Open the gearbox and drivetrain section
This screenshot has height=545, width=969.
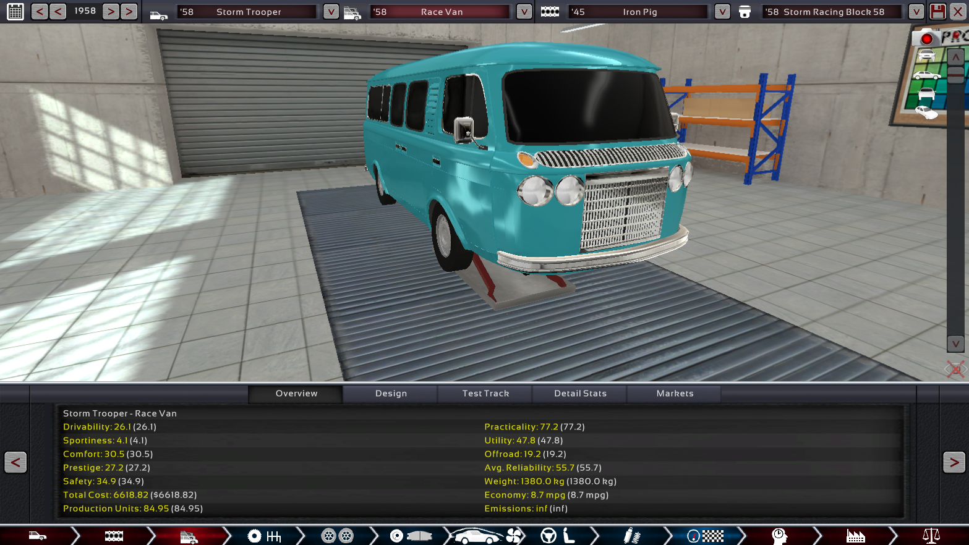click(x=264, y=536)
